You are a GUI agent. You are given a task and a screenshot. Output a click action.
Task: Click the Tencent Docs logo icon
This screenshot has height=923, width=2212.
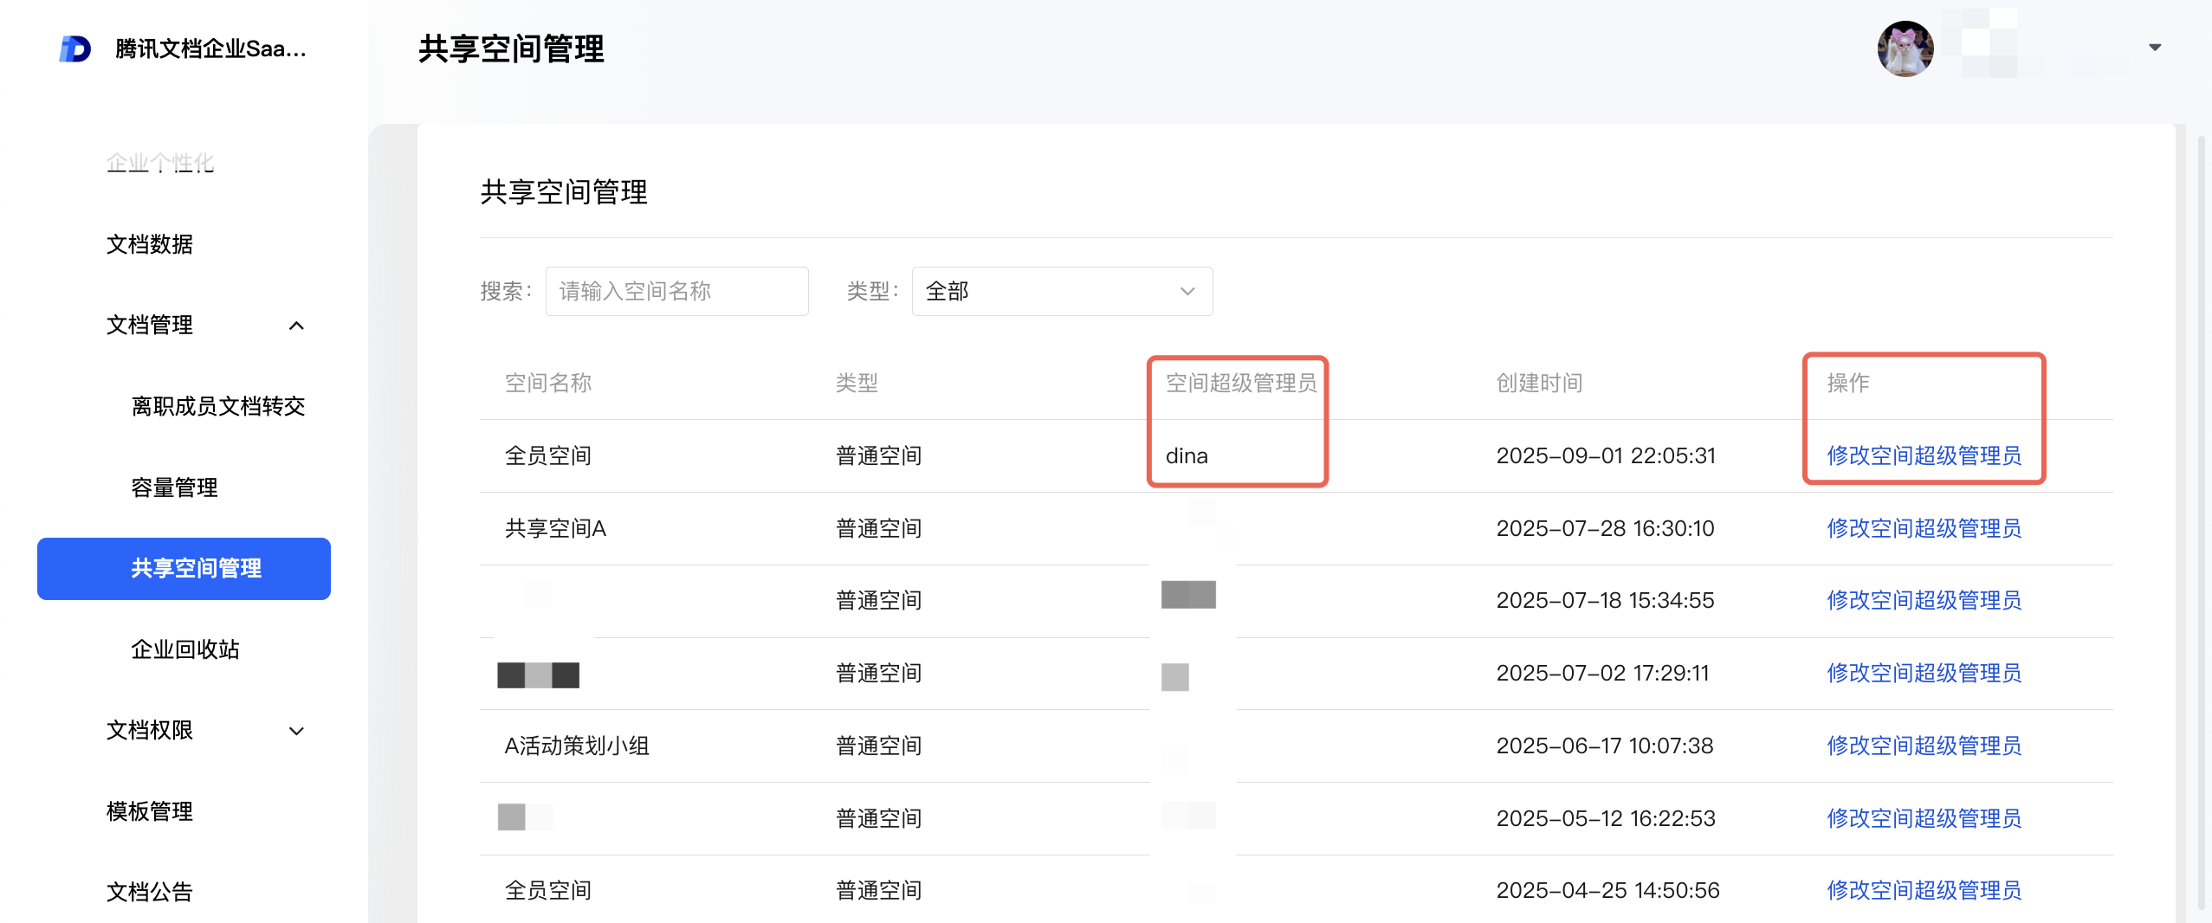[x=75, y=48]
